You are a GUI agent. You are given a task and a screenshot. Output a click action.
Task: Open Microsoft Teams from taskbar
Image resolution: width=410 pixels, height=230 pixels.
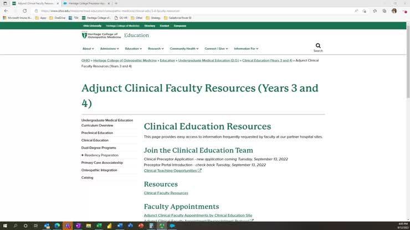[68, 226]
